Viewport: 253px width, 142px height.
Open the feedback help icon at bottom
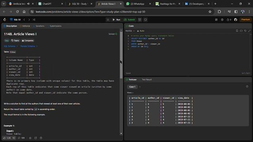41,138
